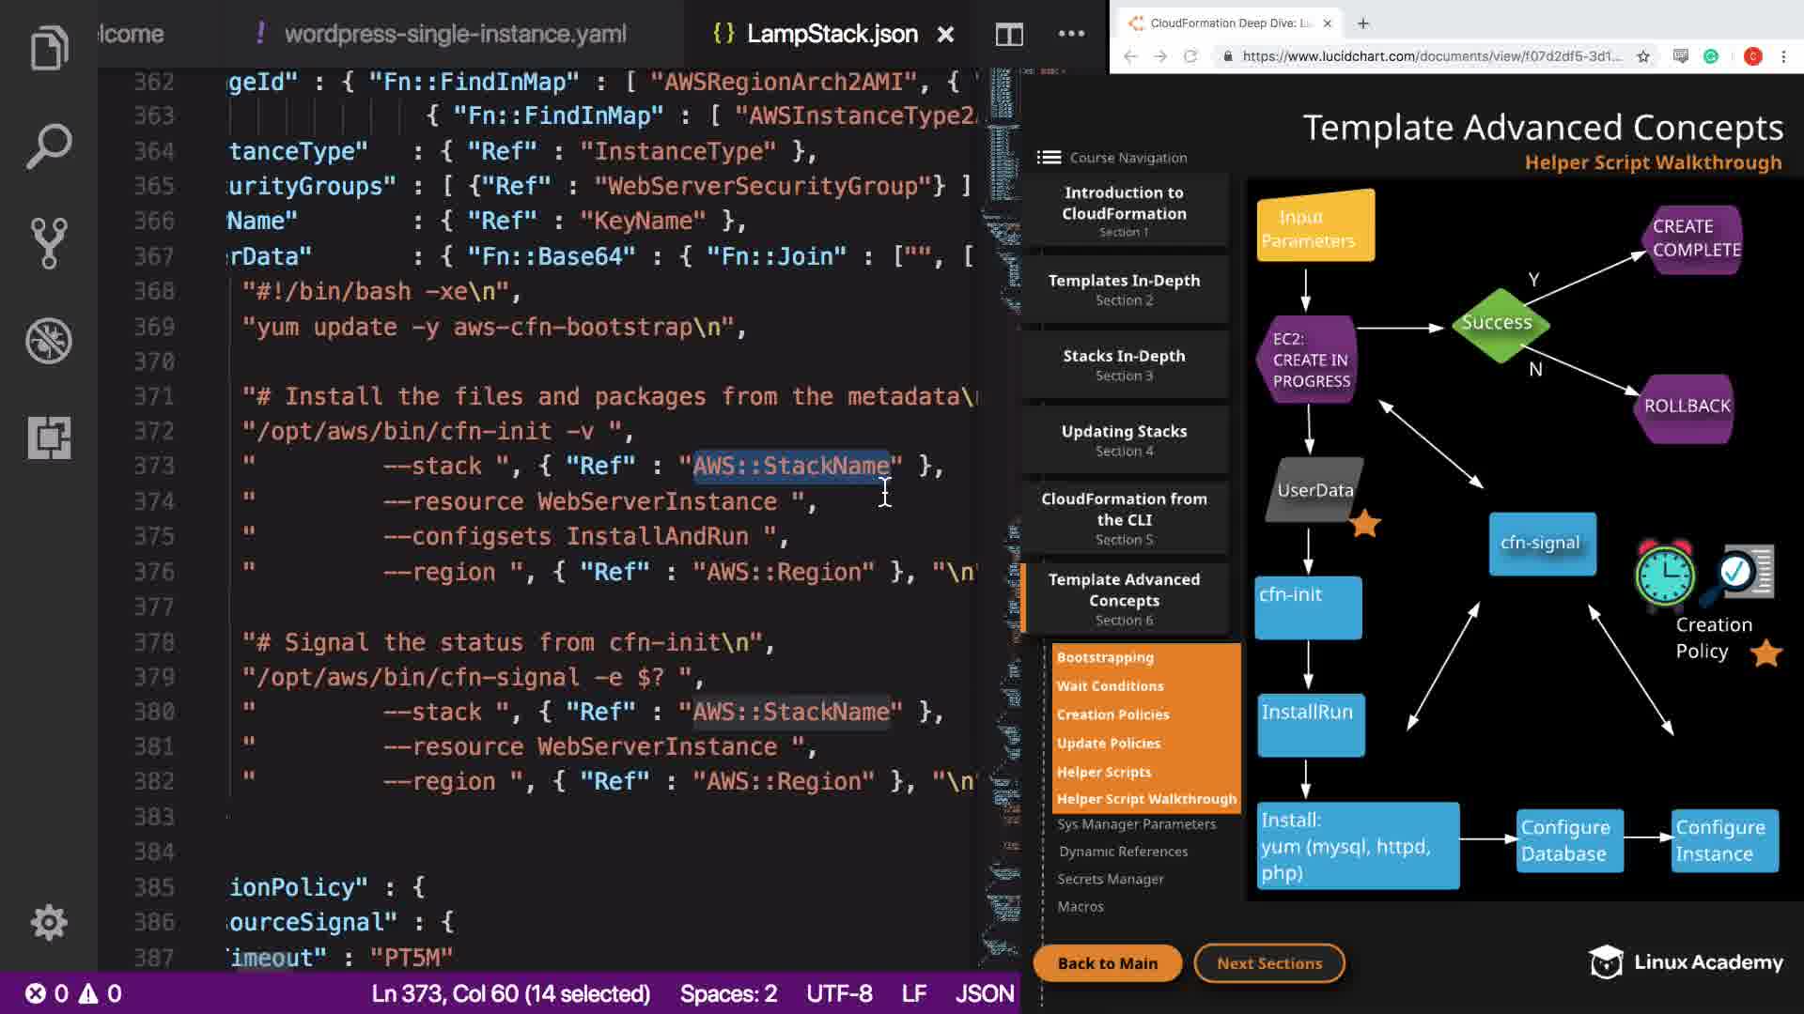Screen dimensions: 1804x1014
Task: Open the Debug panel icon
Action: pos(49,341)
